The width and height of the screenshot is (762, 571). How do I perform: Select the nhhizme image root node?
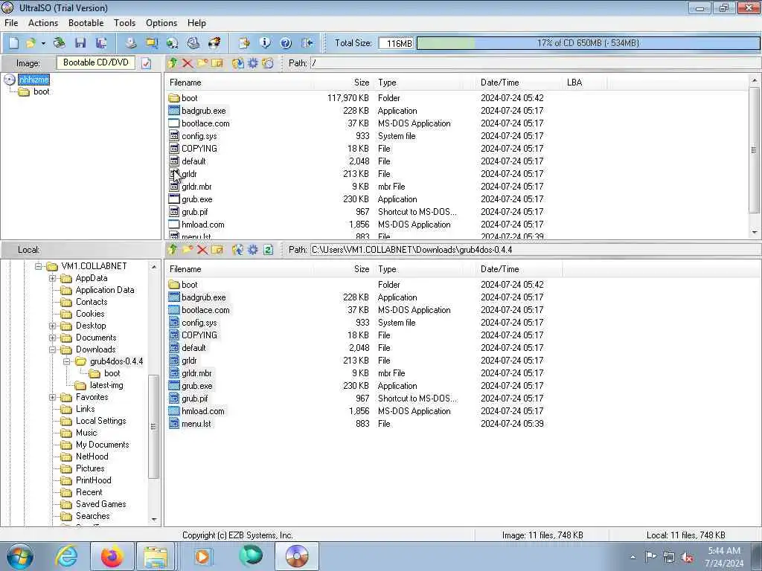coord(33,80)
